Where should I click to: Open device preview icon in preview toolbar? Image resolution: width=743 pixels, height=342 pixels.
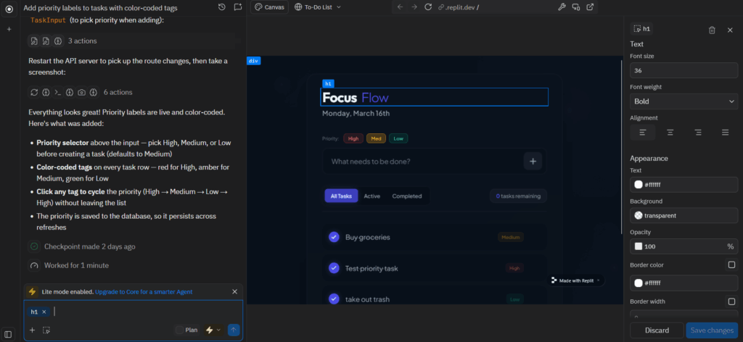point(575,7)
